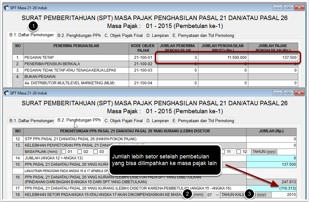The height and width of the screenshot is (202, 309).
Task: Click the PENERIMA PENSIUN BERKALA row label
Action: tap(52, 64)
